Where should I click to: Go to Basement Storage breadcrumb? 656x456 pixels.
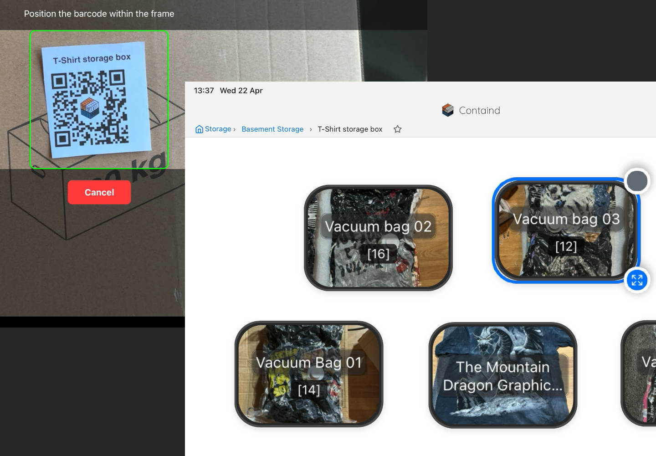[x=272, y=129]
